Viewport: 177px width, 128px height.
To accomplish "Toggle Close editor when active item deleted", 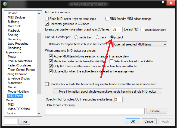I will click(51, 71).
